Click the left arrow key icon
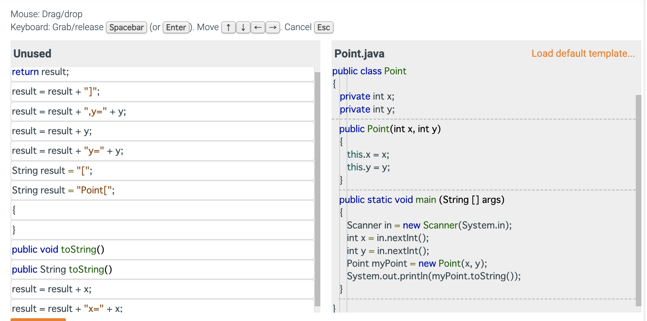Screen dimensions: 647x321 [258, 27]
